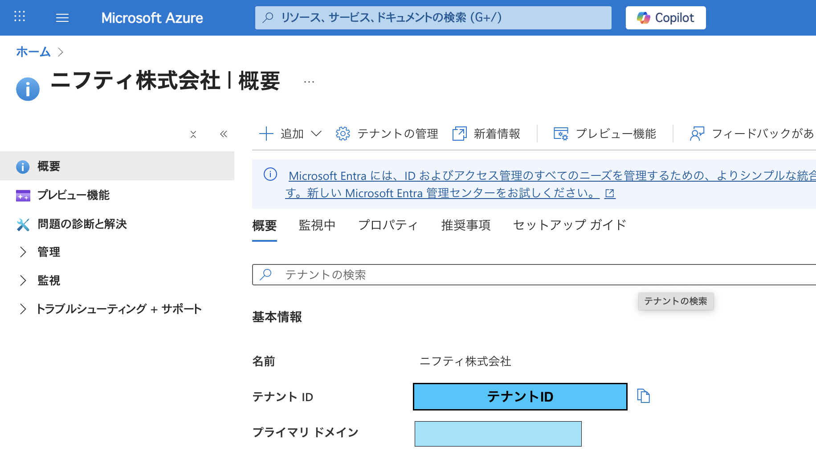Click the plus icon for 追加
Image resolution: width=816 pixels, height=455 pixels.
click(x=266, y=134)
